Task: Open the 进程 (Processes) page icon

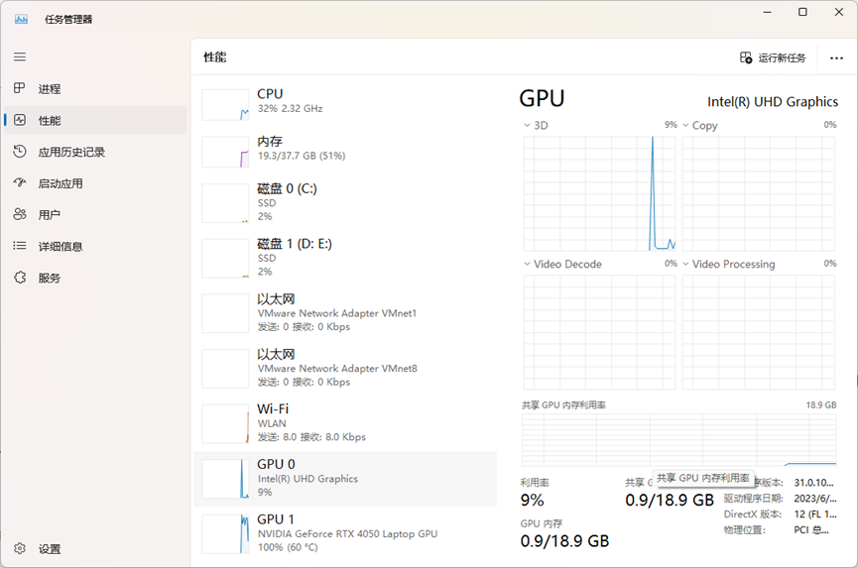Action: coord(20,88)
